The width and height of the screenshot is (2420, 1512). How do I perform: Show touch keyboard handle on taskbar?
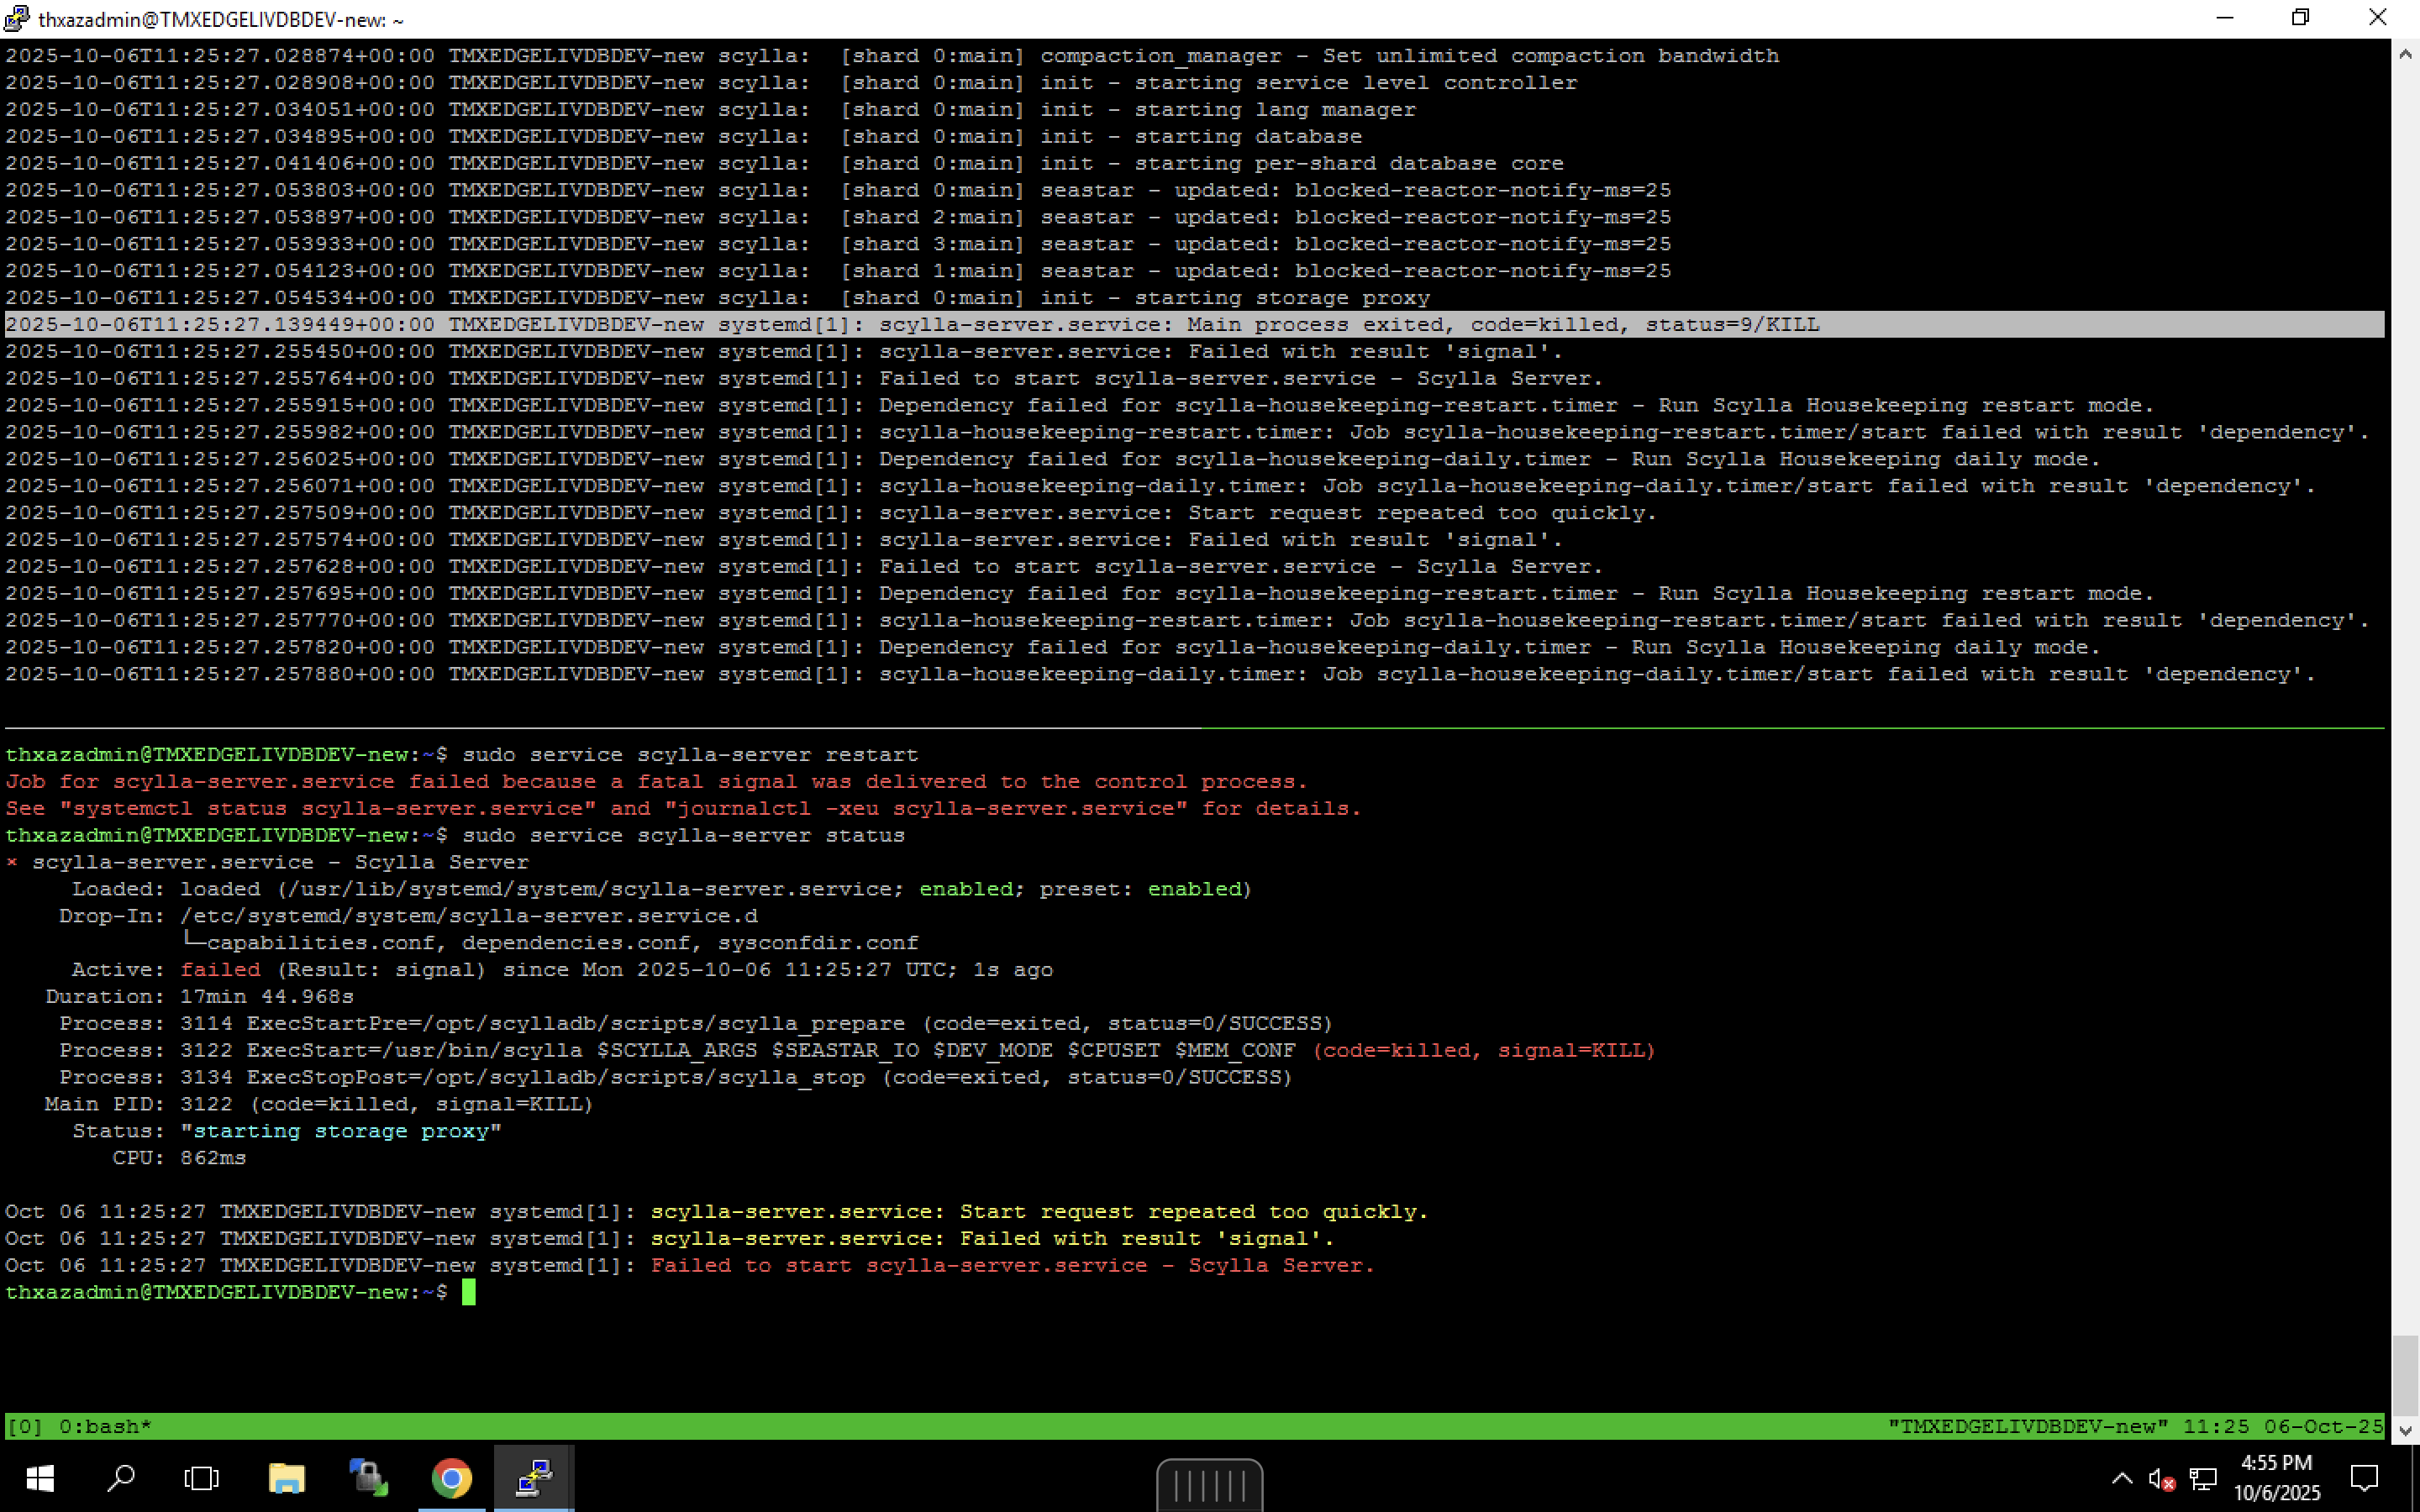pos(1209,1486)
